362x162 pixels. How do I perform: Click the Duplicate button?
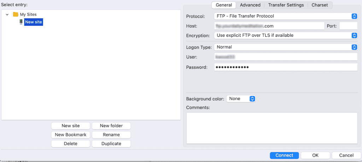pos(111,144)
